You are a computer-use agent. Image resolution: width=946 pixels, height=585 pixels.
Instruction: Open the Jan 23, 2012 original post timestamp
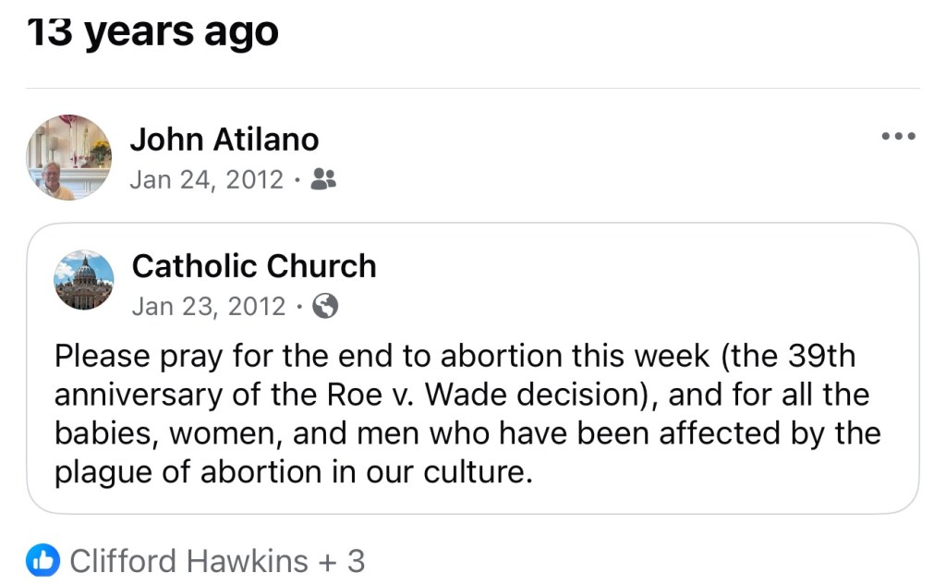point(209,306)
